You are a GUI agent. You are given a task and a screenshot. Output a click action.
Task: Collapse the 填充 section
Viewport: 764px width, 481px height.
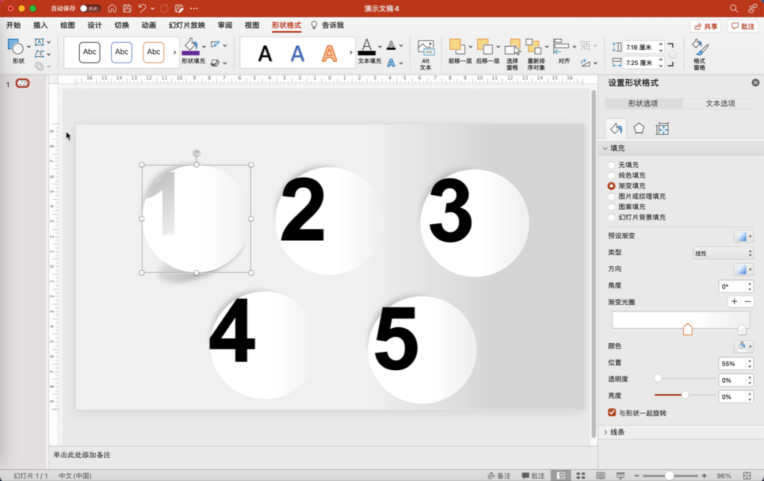605,148
